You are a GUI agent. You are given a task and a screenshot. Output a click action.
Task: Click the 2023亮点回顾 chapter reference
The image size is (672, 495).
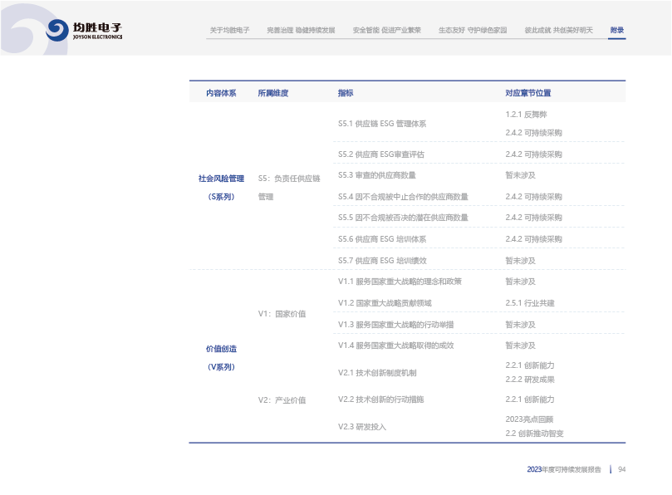pos(529,419)
